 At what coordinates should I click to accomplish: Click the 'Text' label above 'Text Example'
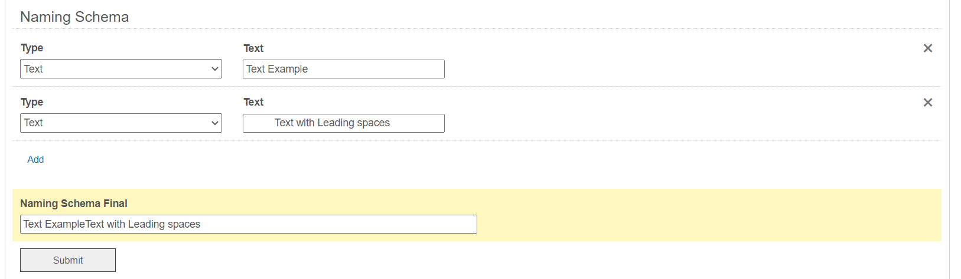tap(253, 48)
